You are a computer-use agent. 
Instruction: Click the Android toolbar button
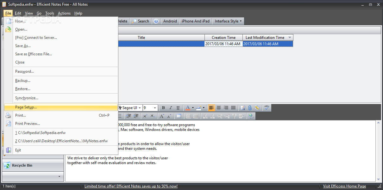pyautogui.click(x=170, y=21)
